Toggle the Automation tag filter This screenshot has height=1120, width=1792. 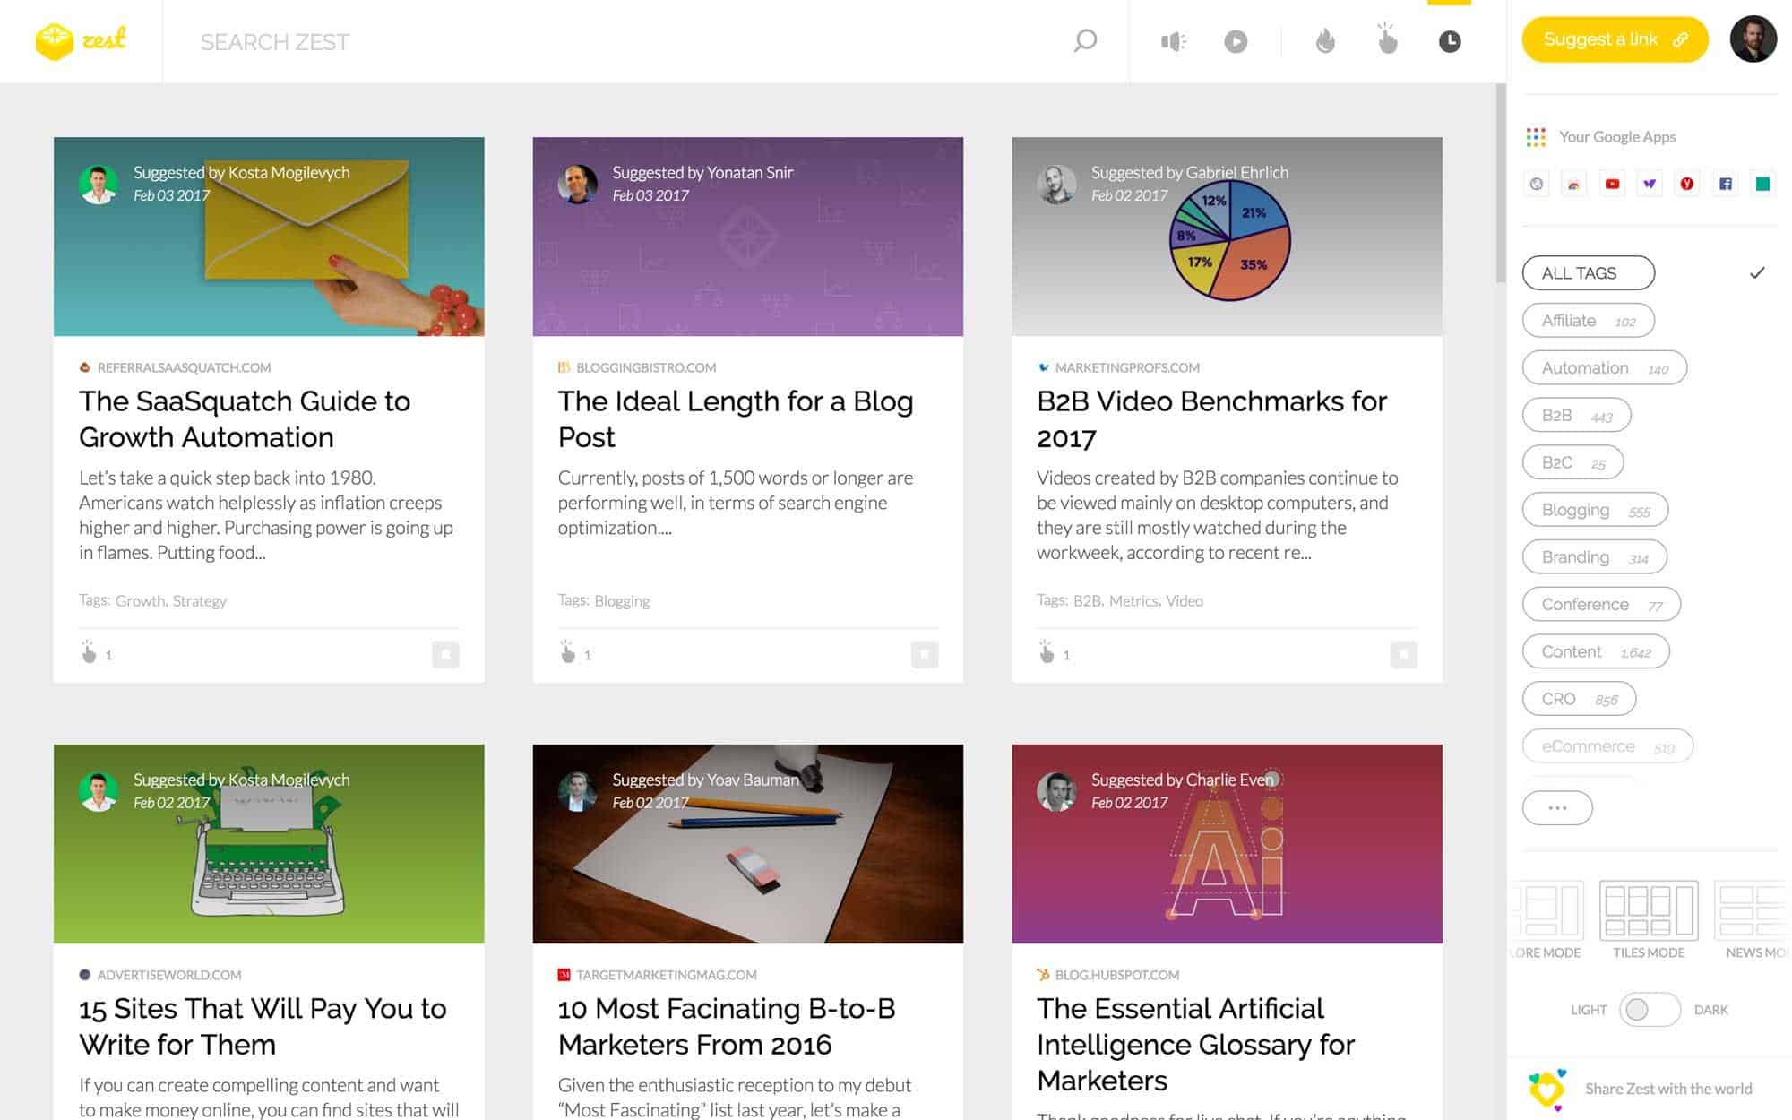(1604, 368)
